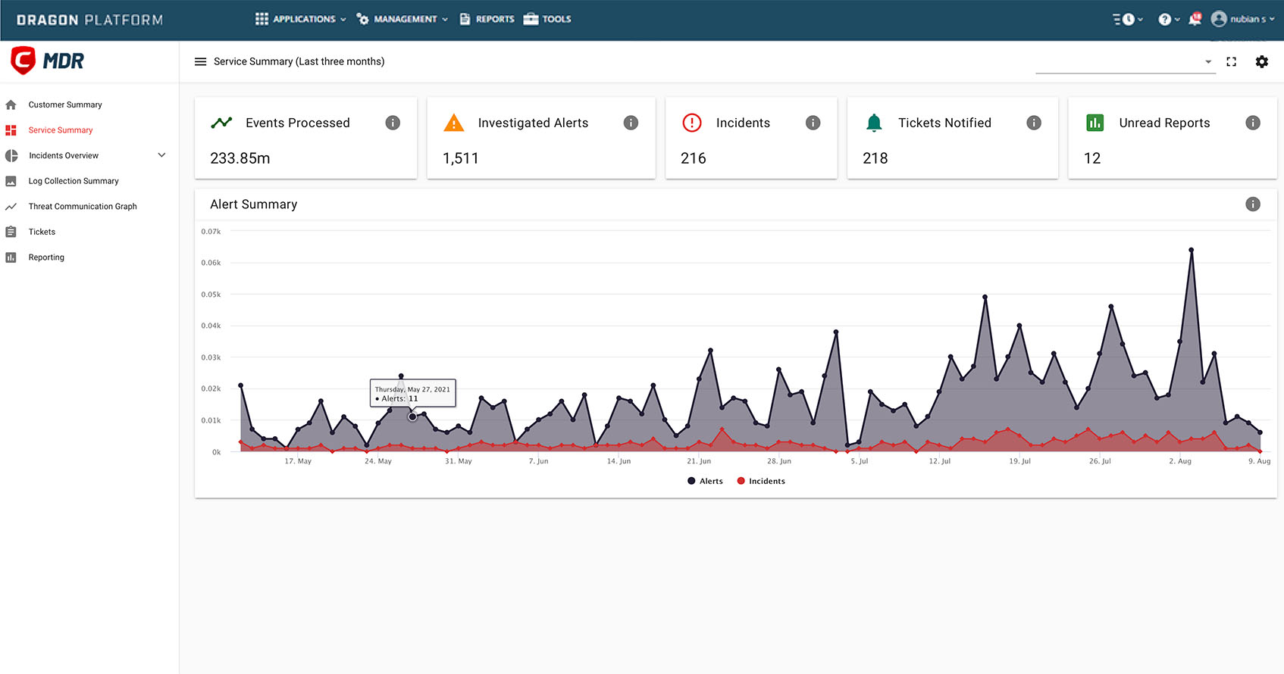Click the 1,511 investigated alerts value
Viewport: 1284px width, 674px height.
pyautogui.click(x=461, y=158)
